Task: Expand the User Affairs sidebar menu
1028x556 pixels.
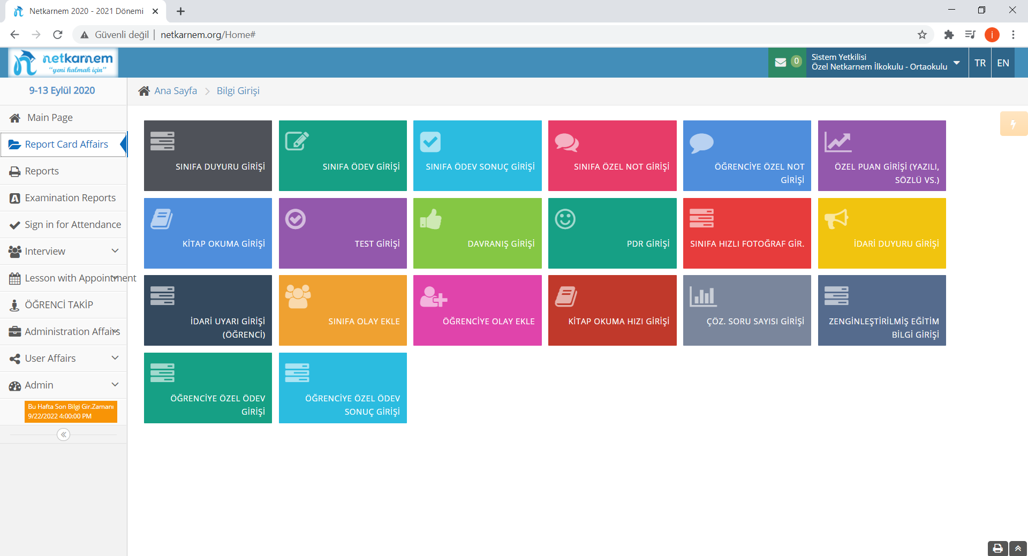Action: pyautogui.click(x=64, y=358)
